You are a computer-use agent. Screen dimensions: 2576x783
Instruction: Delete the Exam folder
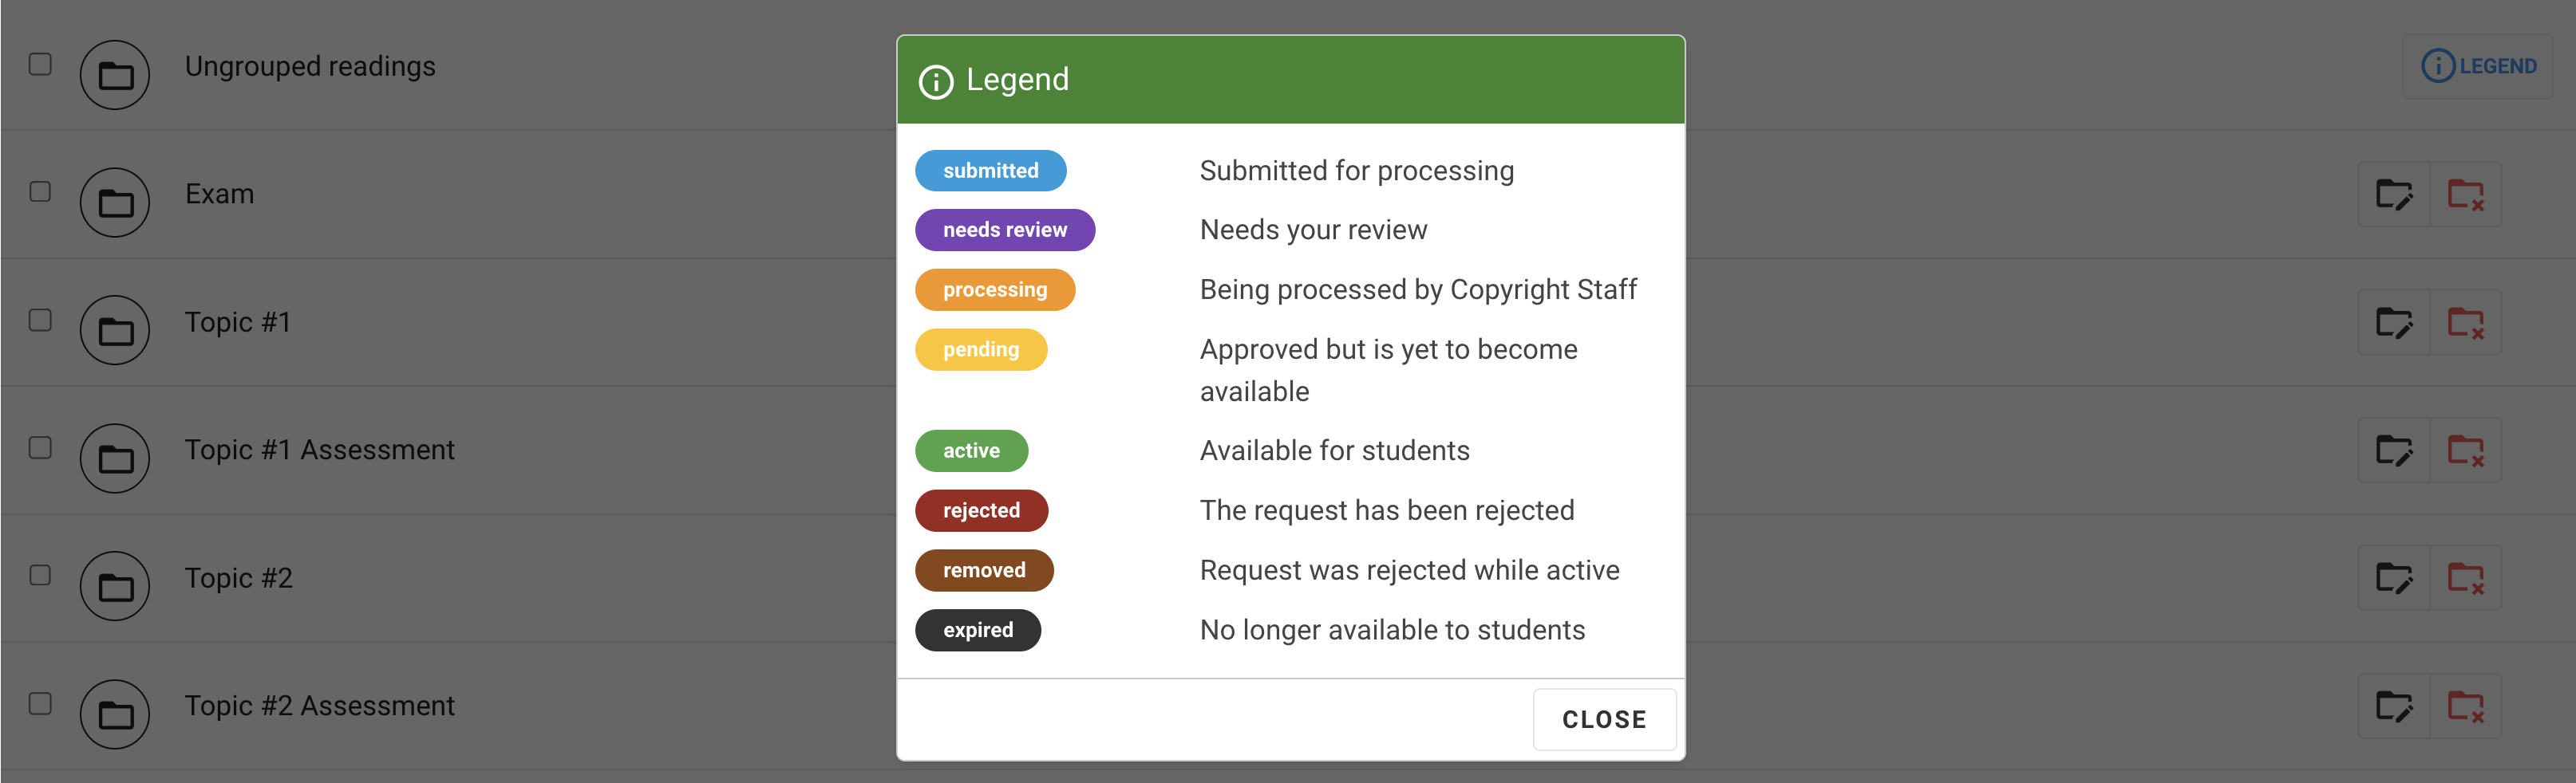pyautogui.click(x=2465, y=194)
